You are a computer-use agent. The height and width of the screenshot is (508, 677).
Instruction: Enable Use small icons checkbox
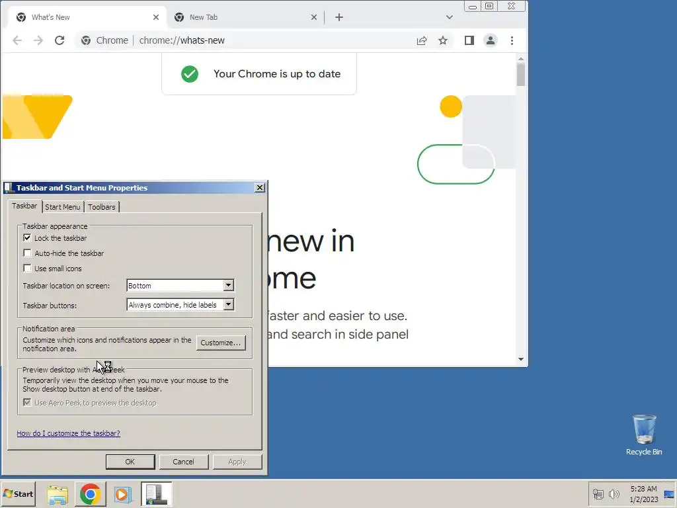(27, 269)
